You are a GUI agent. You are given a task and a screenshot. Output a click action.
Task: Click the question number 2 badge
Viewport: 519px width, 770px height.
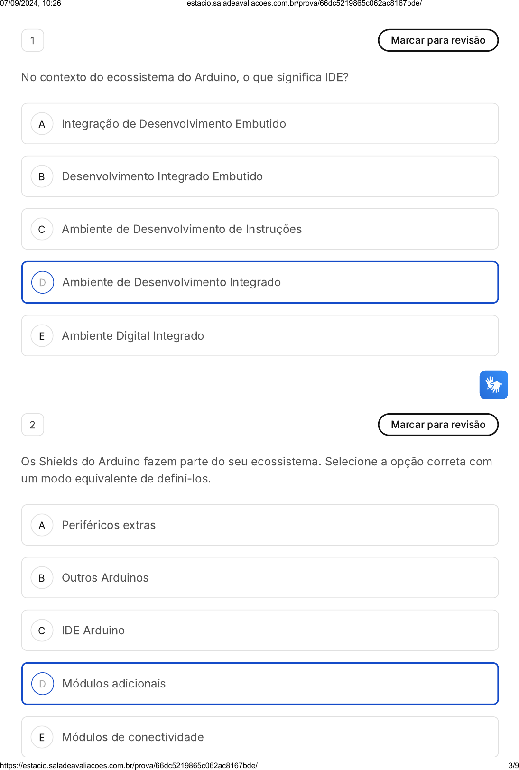point(33,425)
